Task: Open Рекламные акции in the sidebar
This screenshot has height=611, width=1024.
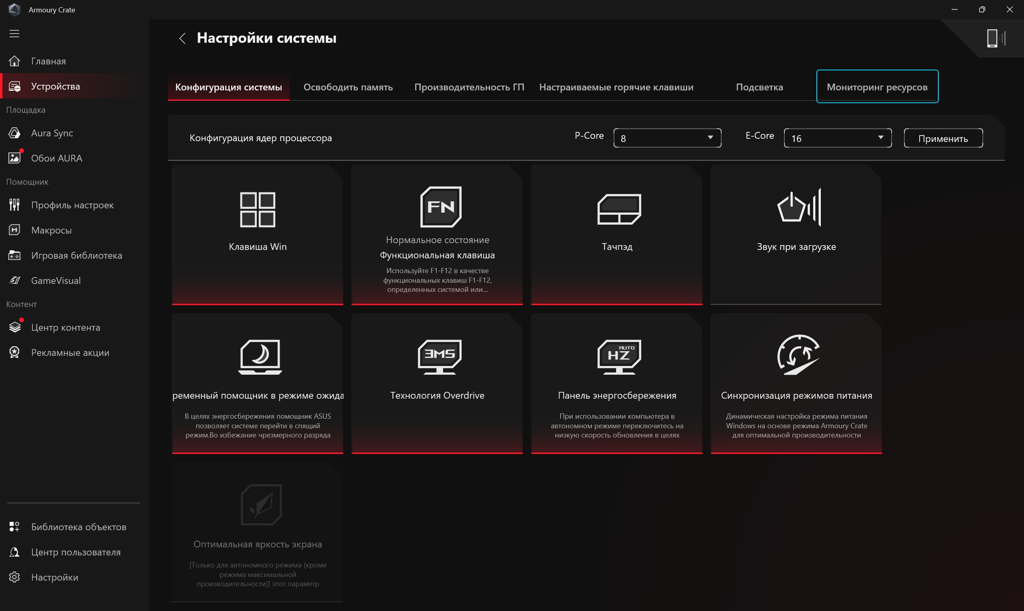Action: point(74,352)
